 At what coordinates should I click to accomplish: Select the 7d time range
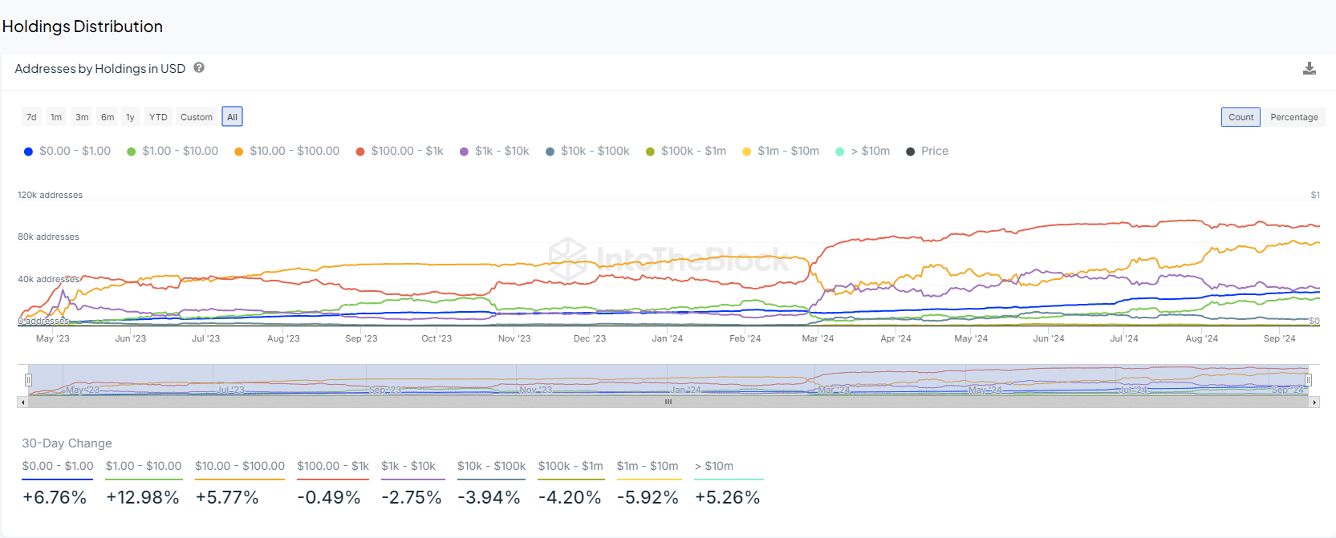pyautogui.click(x=31, y=117)
